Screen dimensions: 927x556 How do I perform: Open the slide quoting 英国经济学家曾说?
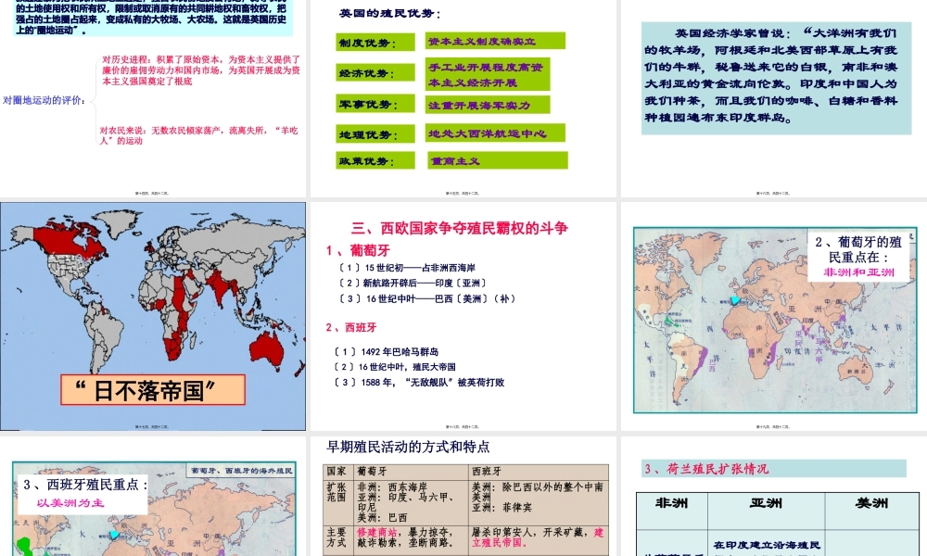coord(774,98)
